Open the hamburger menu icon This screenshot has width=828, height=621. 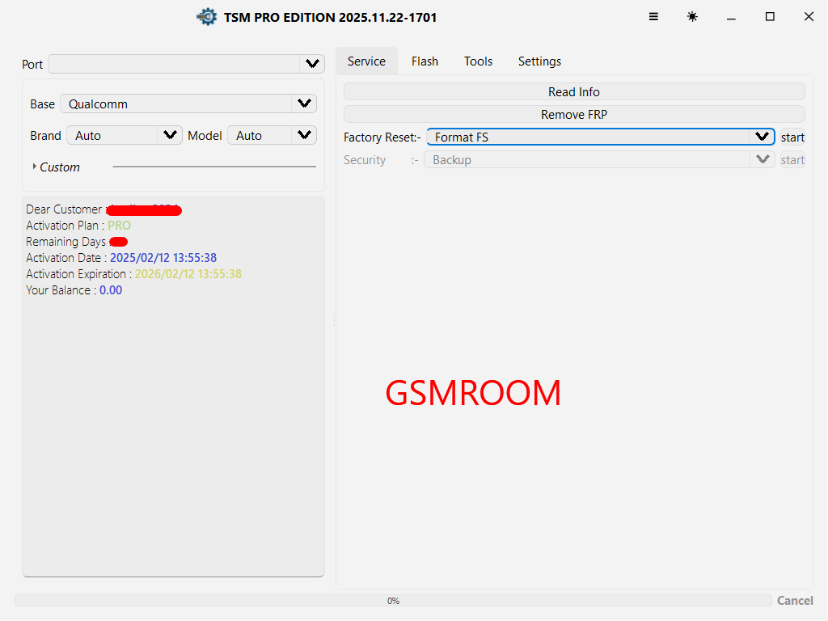653,17
